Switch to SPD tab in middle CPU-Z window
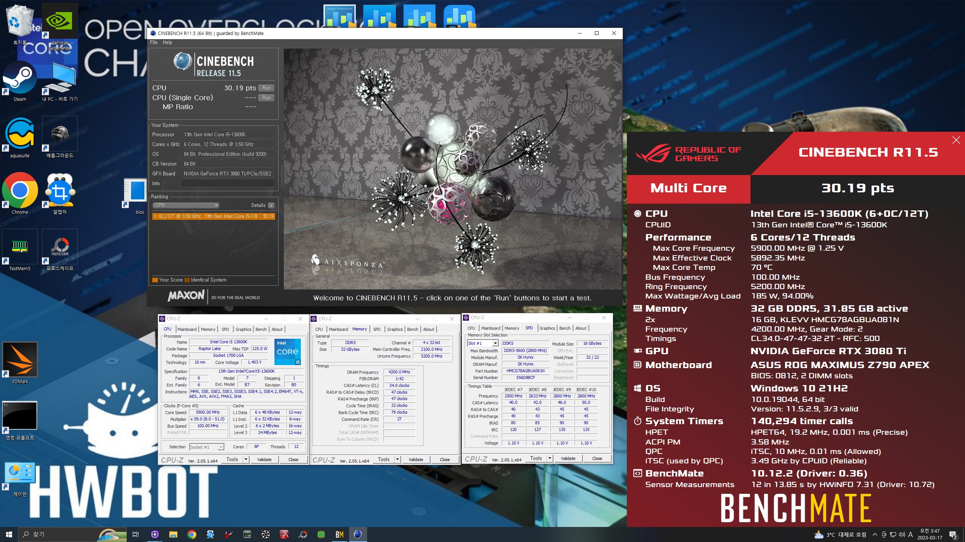This screenshot has height=542, width=965. pyautogui.click(x=377, y=329)
